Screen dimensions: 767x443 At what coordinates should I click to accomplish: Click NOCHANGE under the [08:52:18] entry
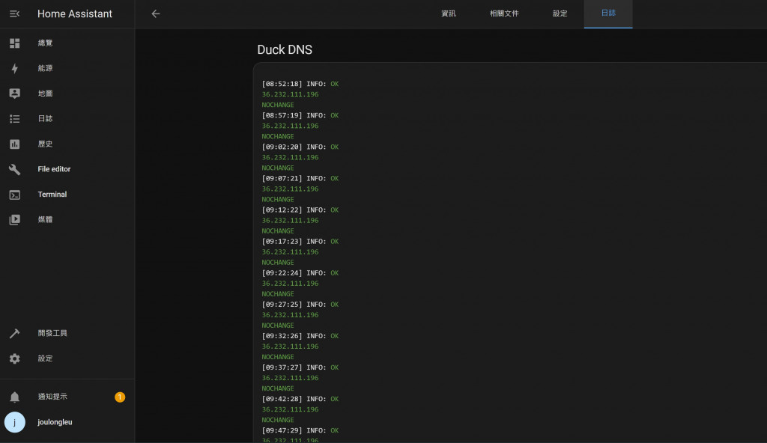tap(278, 105)
